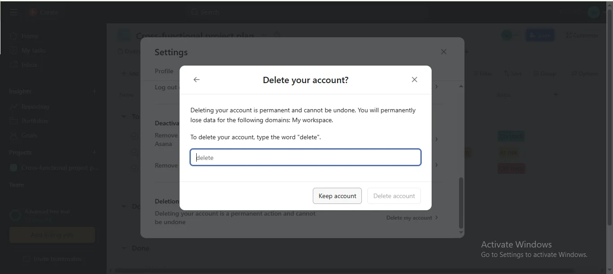Viewport: 613px width, 274px height.
Task: Open the chevron beside Log out row
Action: click(x=437, y=86)
